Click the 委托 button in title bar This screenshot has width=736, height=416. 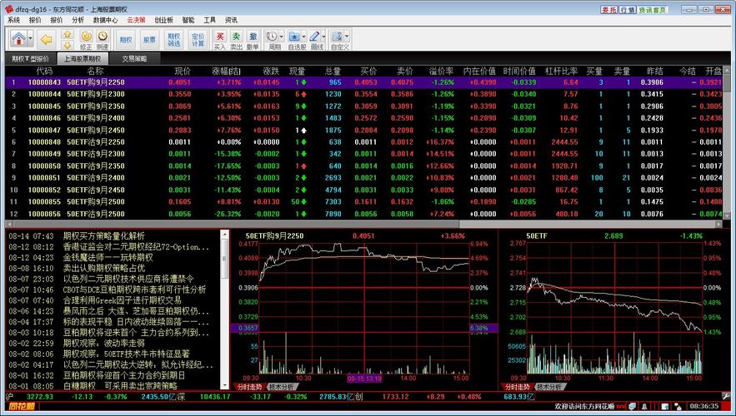pyautogui.click(x=609, y=9)
